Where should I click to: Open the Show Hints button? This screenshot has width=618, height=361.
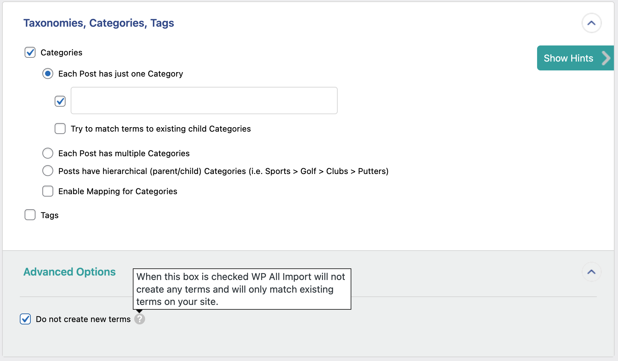(x=568, y=58)
